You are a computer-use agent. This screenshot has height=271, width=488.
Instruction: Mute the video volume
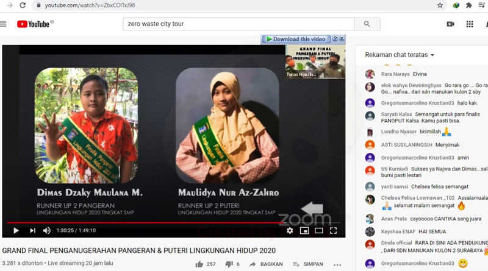(47, 231)
